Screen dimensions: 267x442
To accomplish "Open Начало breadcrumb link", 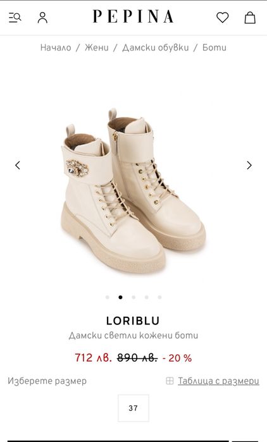I will tap(56, 47).
